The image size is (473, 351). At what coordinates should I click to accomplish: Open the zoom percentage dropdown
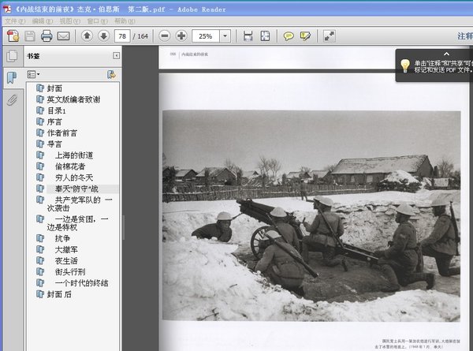point(225,36)
